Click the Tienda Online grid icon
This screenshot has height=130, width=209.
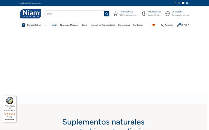click(24, 25)
